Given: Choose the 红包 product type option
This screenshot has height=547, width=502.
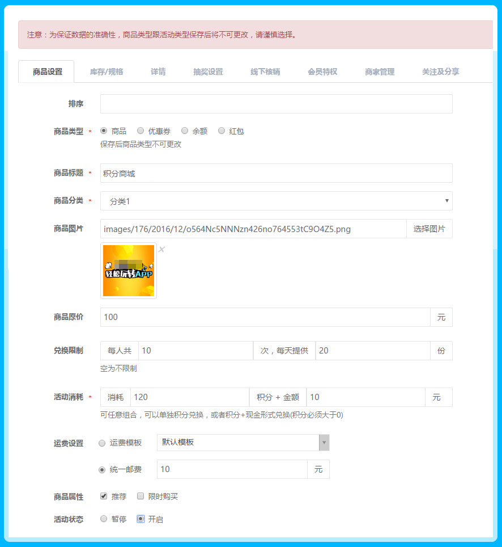Looking at the screenshot, I should coord(222,131).
